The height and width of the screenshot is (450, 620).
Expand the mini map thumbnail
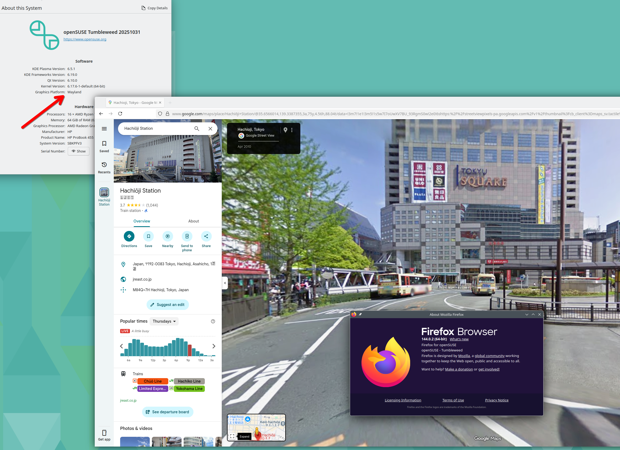coord(232,436)
